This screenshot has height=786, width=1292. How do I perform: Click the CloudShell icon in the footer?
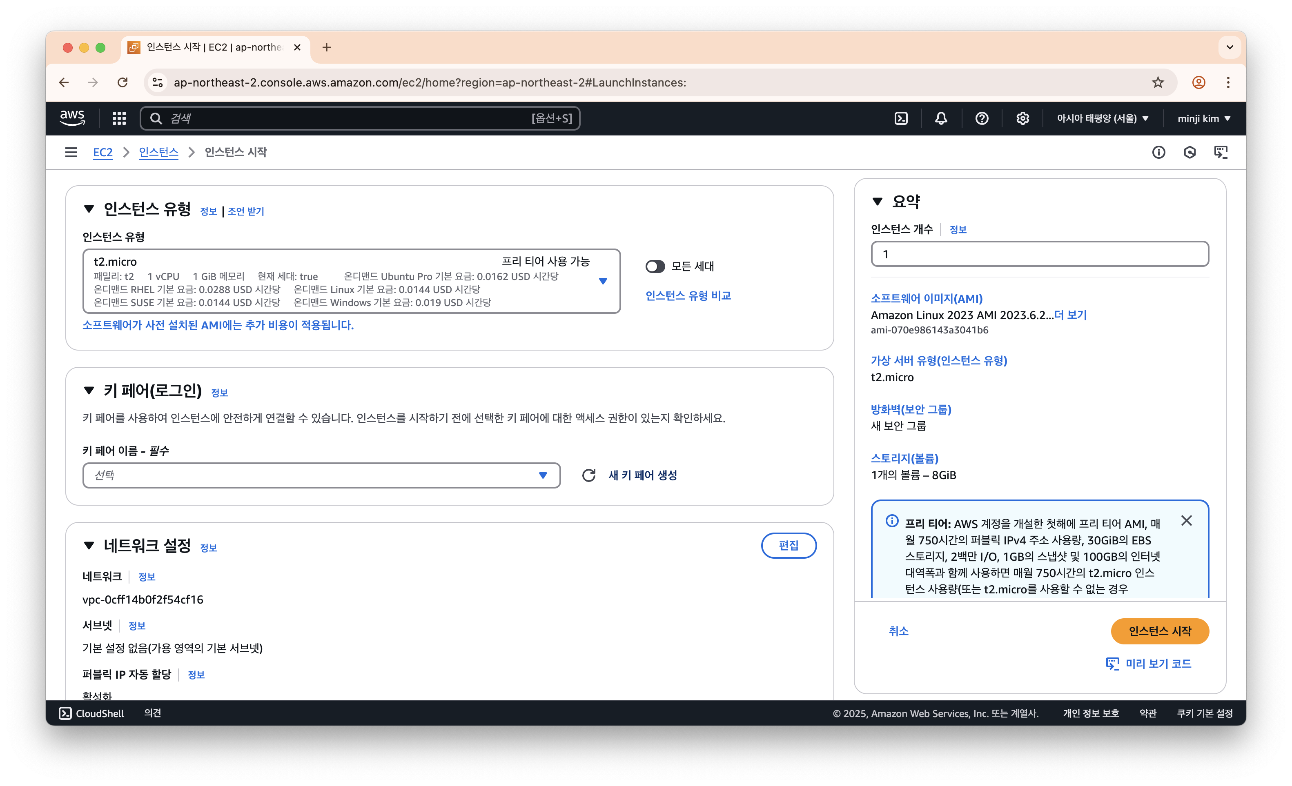point(65,713)
